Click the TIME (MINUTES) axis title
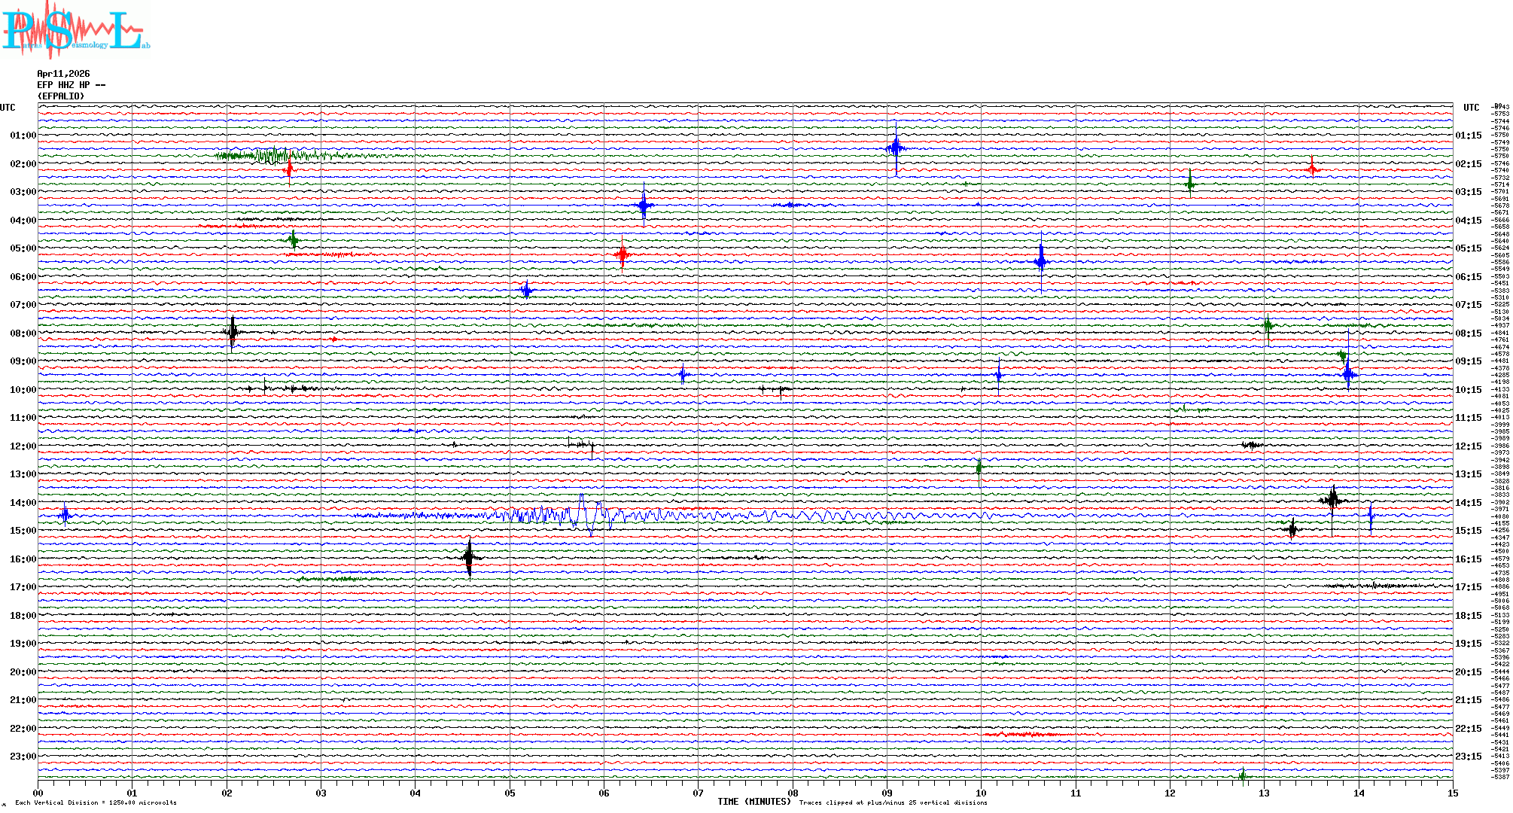 click(x=754, y=802)
